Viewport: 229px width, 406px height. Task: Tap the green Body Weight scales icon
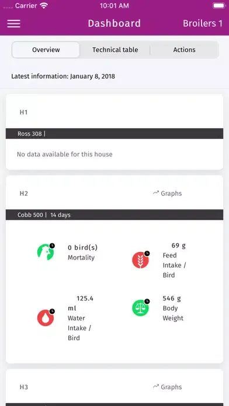[x=141, y=307]
